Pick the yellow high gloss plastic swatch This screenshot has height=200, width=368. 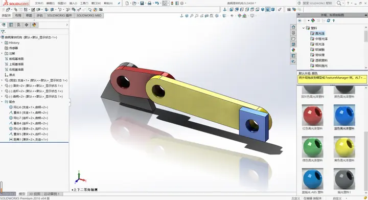(x=344, y=147)
